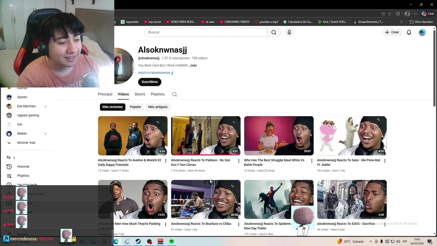Expand channel description with ...más

[x=193, y=65]
